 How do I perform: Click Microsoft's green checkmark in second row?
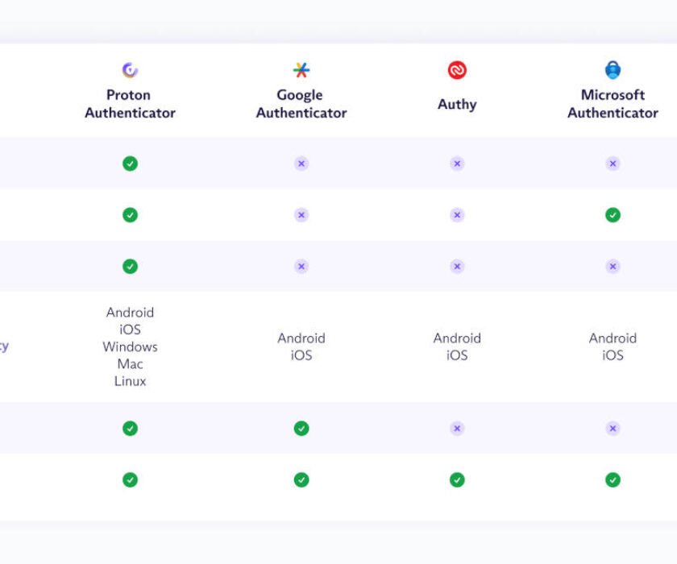pos(613,215)
